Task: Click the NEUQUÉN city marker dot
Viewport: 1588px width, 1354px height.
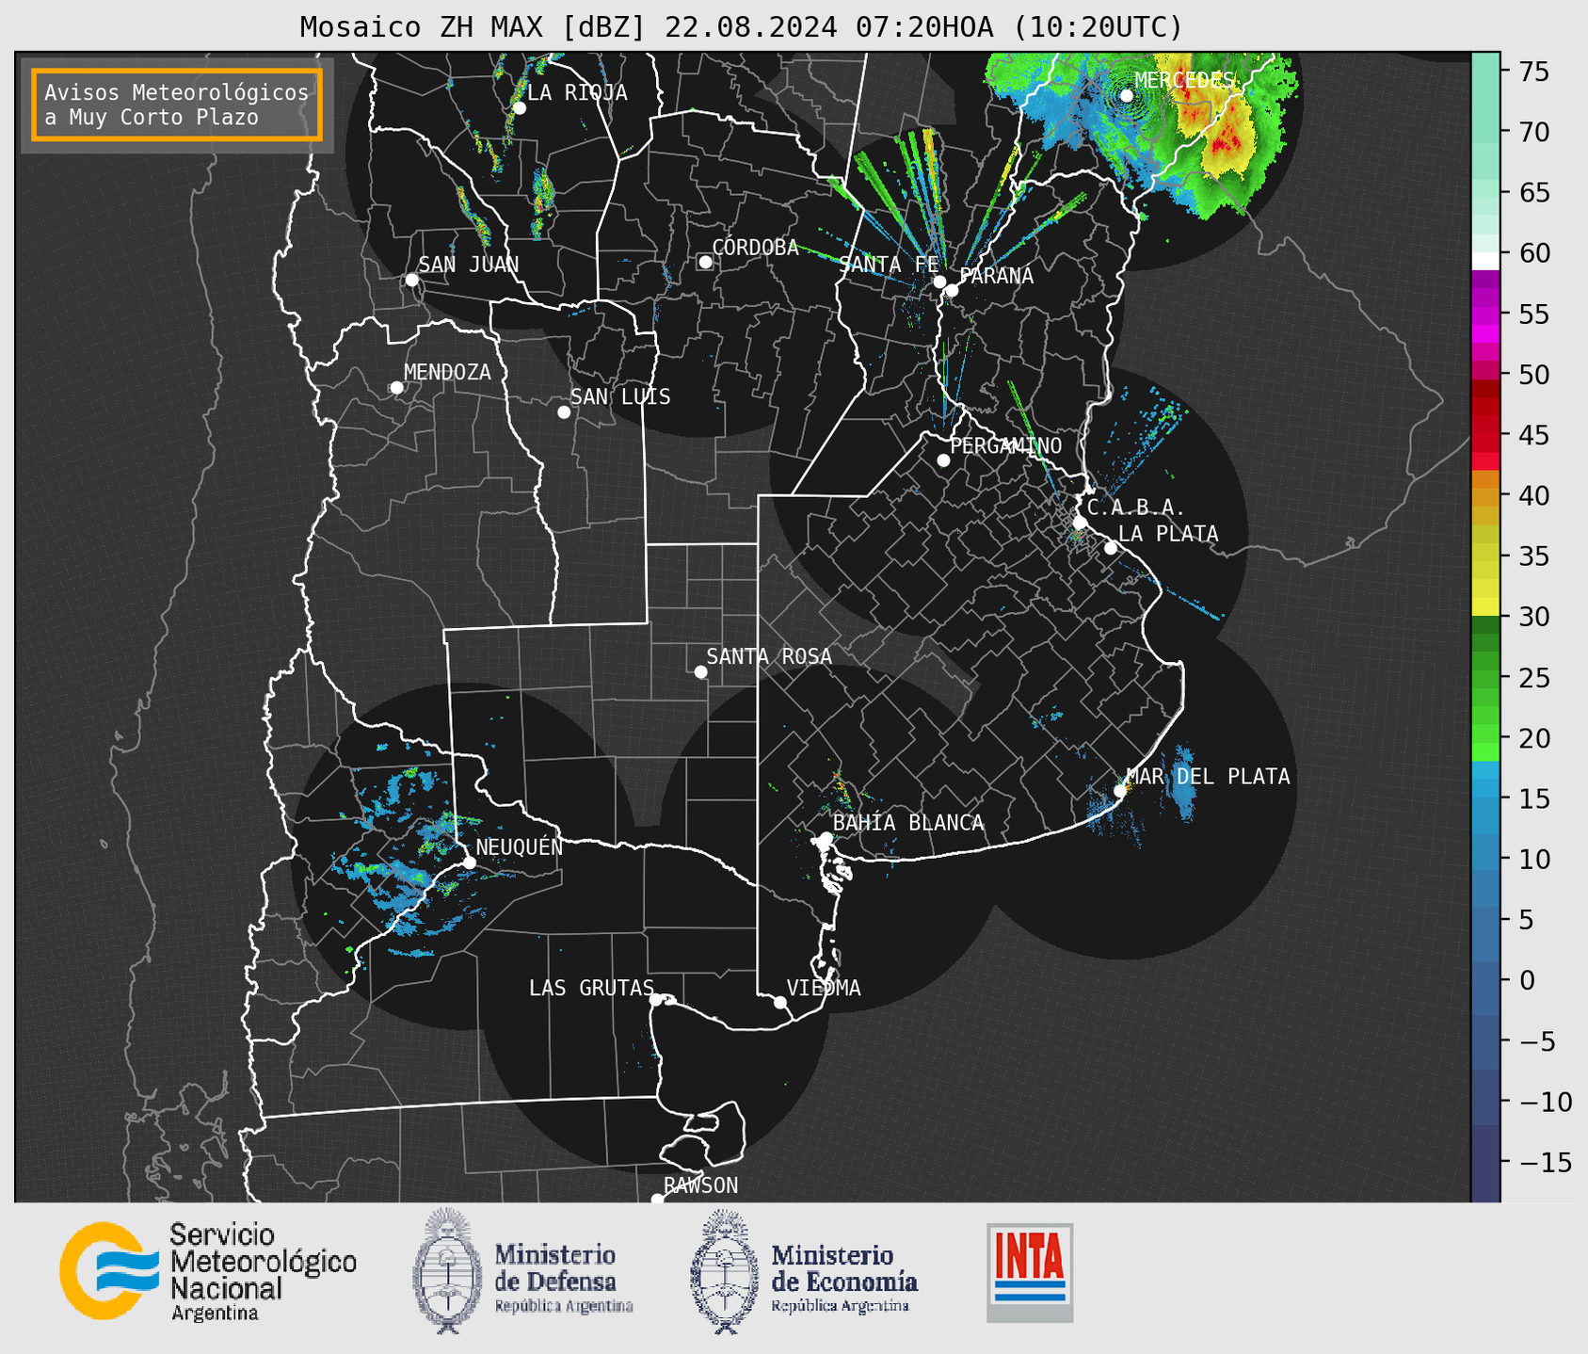Action: 469,862
